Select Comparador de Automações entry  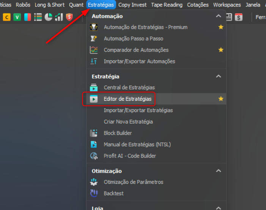click(x=156, y=50)
